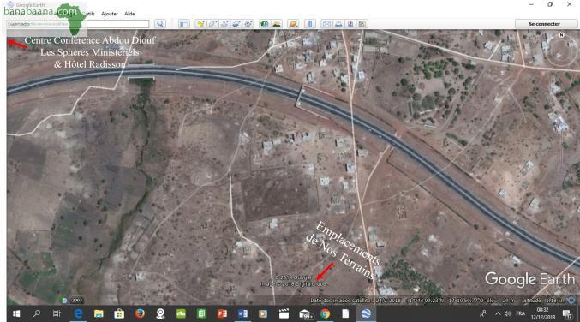
Task: Show historical imagery with clock icon
Action: 265,24
